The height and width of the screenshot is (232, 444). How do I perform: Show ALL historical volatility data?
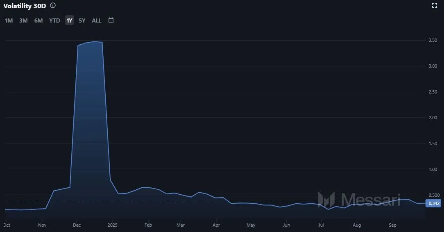coord(96,20)
